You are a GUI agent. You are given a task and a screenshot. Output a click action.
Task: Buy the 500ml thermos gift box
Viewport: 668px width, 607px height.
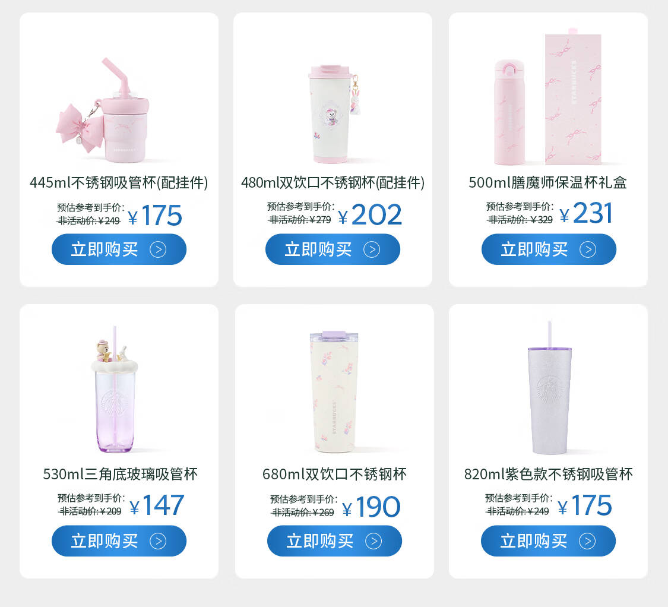549,249
